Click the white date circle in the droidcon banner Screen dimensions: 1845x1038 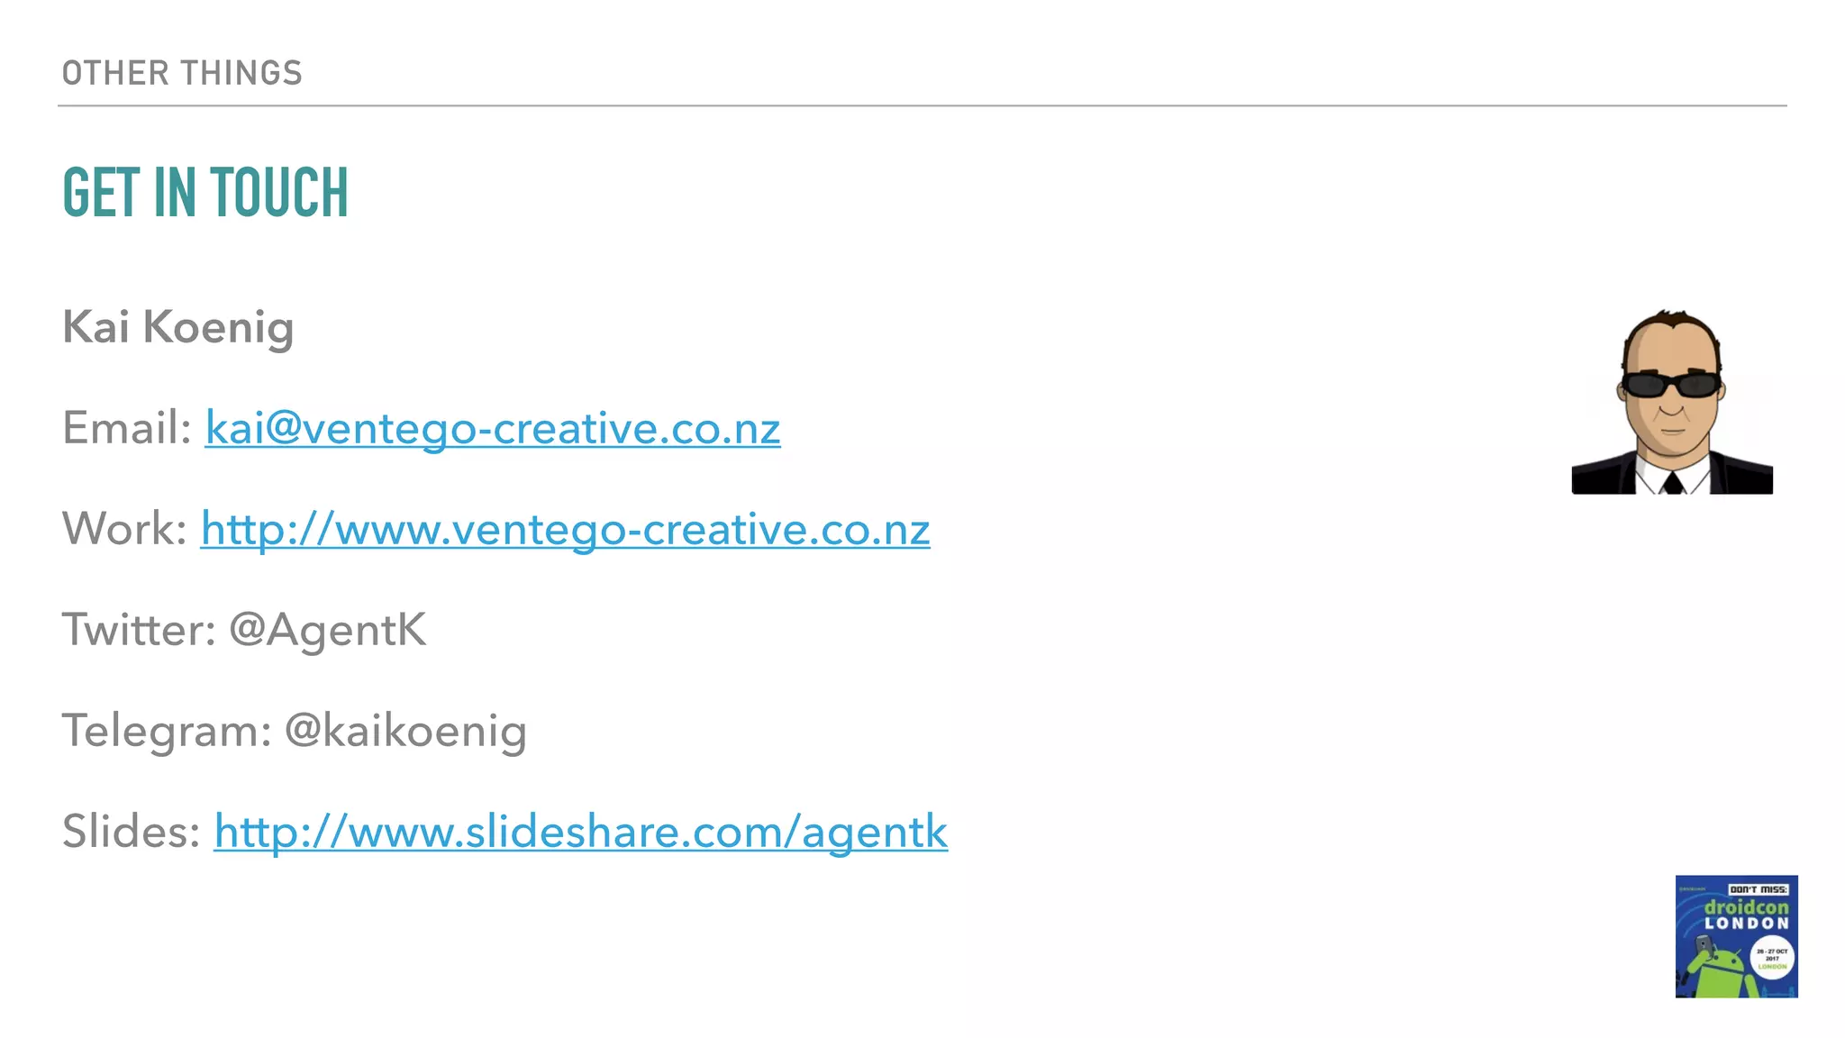(1772, 959)
